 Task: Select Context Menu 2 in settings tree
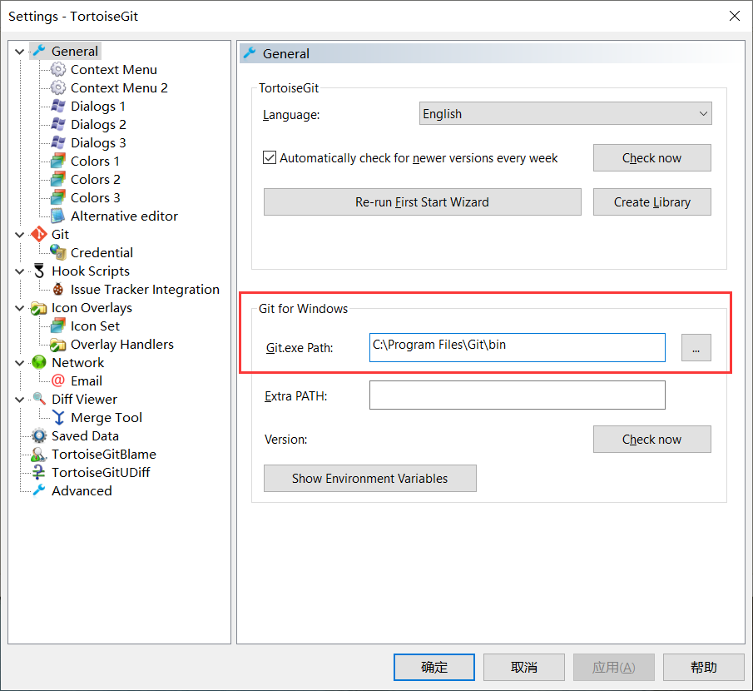[x=119, y=88]
